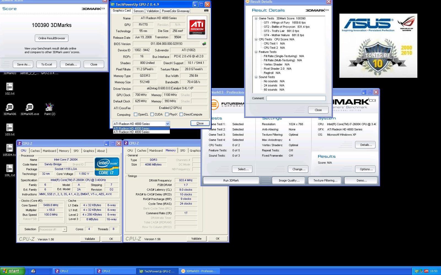441x275 pixels.
Task: Select the unhighlighted ATI Radeon HD 4800 entry
Action: (141, 132)
